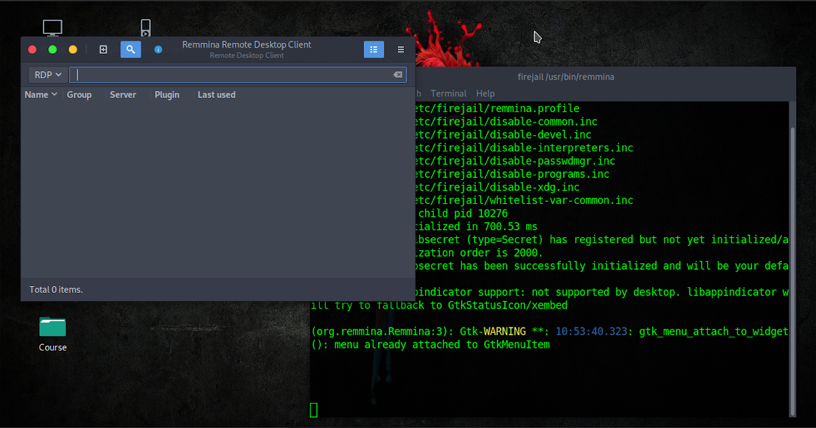
Task: Open the blue info icon in Remmina header
Action: 158,50
